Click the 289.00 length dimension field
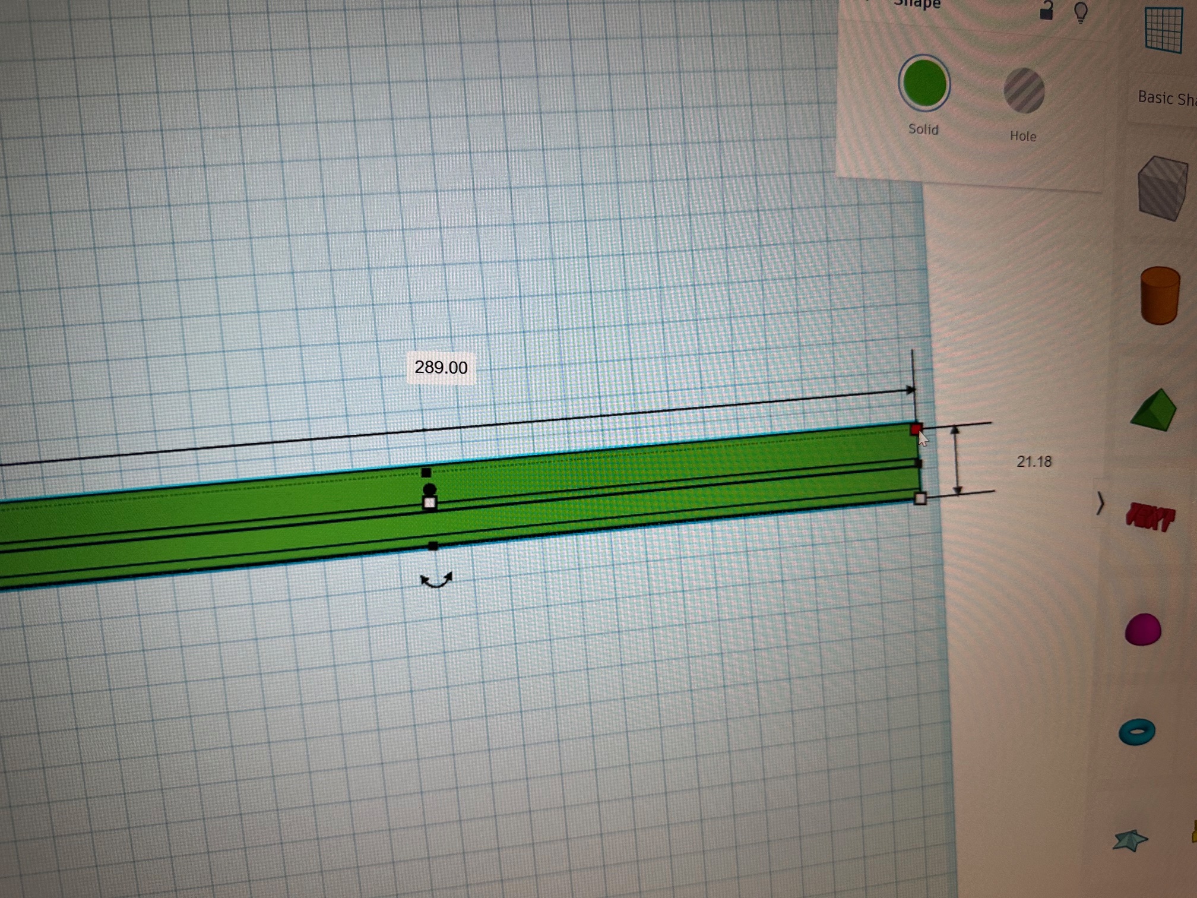Screen dimensions: 1197x898 [441, 368]
